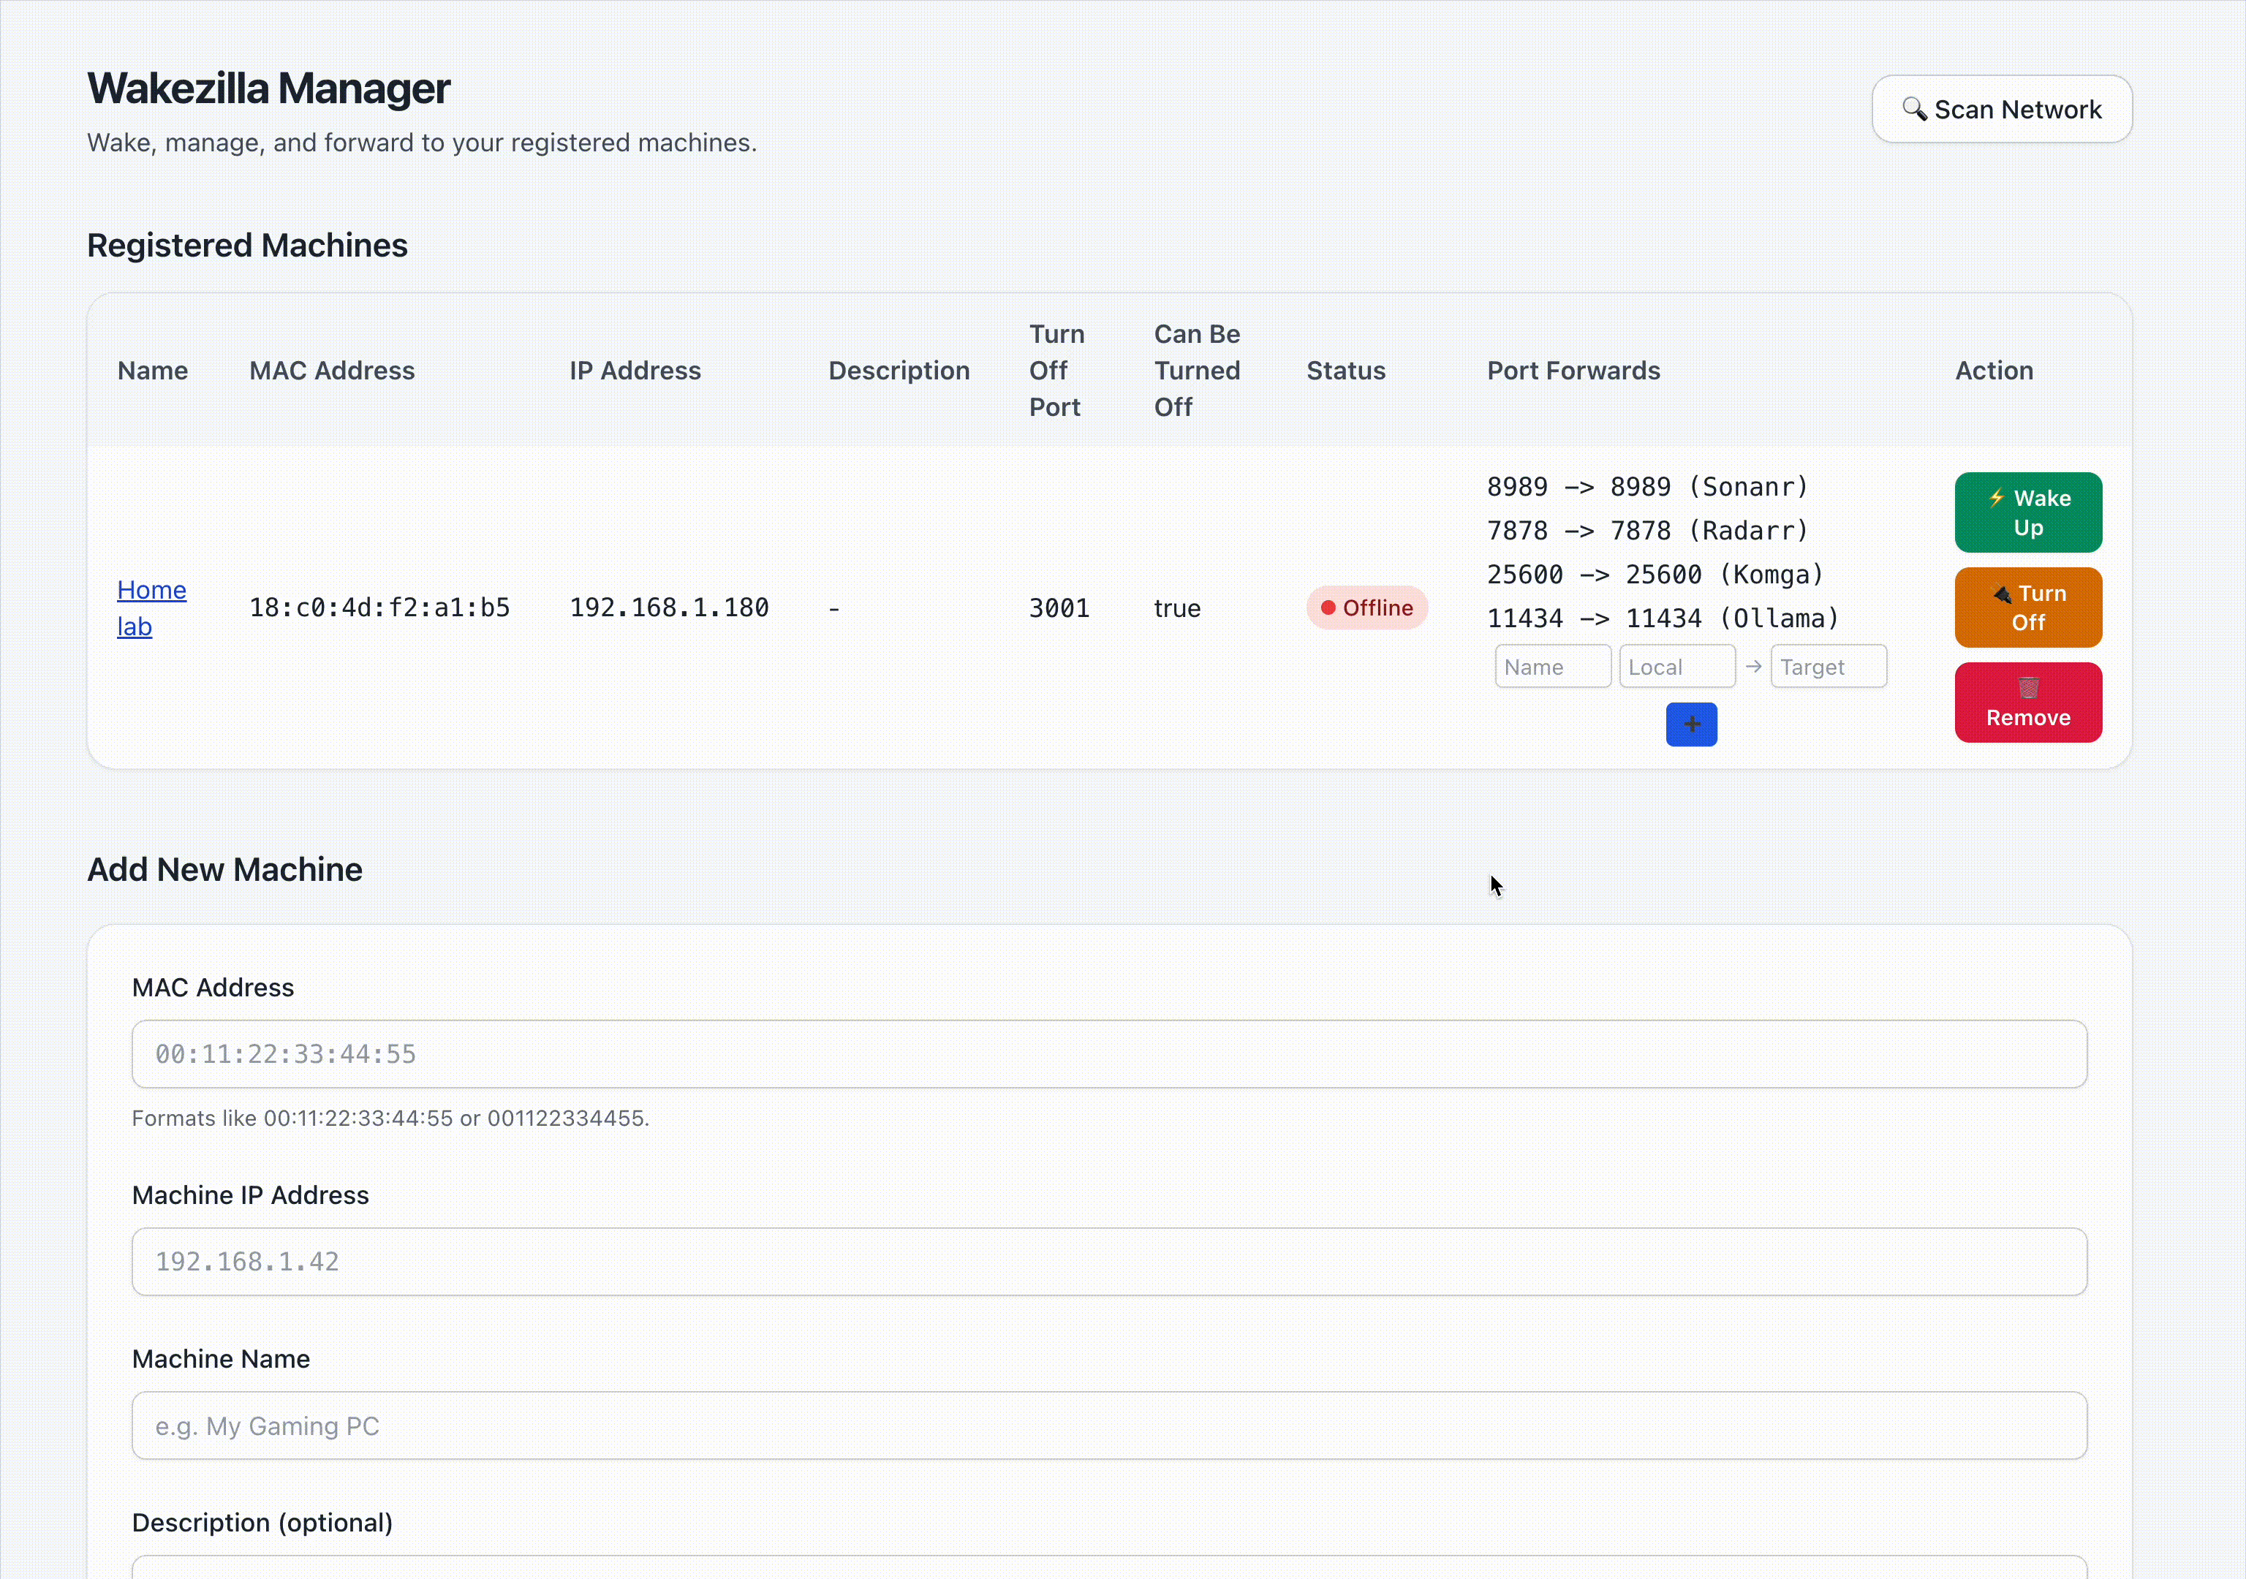Click the Status column header
The width and height of the screenshot is (2246, 1579).
click(x=1346, y=371)
